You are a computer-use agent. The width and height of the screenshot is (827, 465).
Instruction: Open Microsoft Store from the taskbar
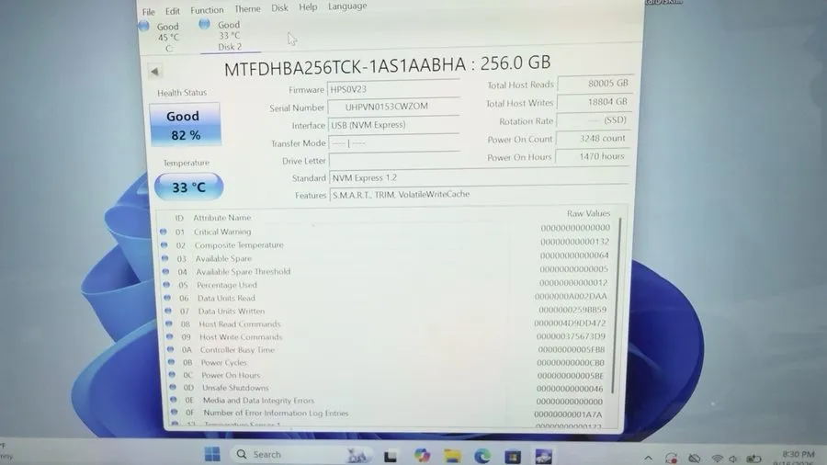pos(513,456)
